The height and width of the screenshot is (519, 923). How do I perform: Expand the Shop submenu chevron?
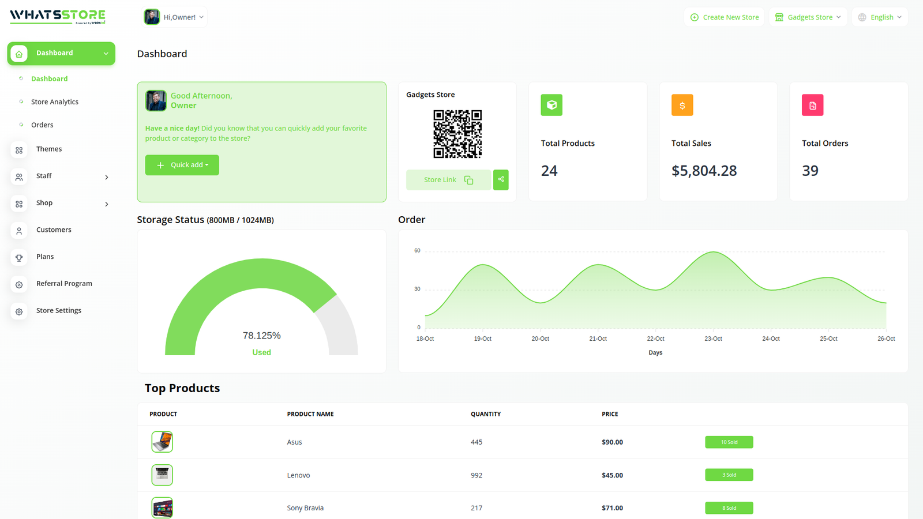107,204
